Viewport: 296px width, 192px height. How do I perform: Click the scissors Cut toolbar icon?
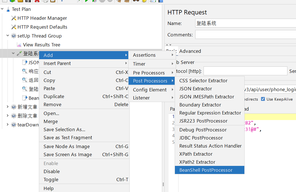coord(37,1)
